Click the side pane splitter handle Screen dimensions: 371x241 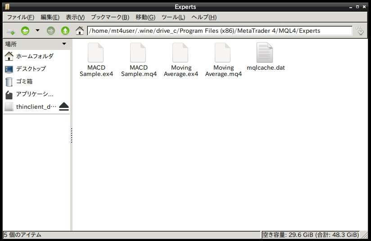(71, 135)
